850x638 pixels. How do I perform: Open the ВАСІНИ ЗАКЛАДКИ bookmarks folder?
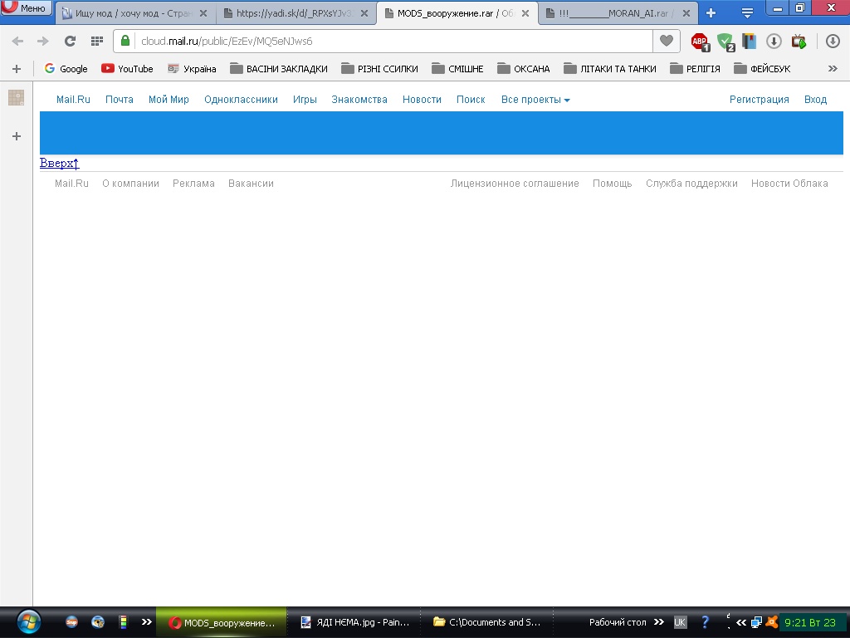[x=279, y=69]
